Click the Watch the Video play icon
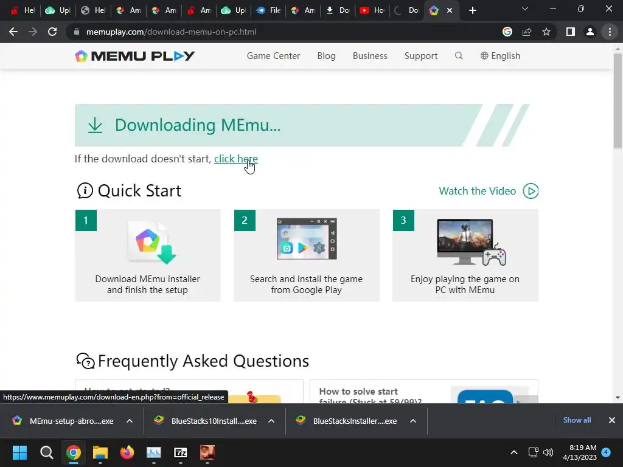623x467 pixels. [x=531, y=191]
